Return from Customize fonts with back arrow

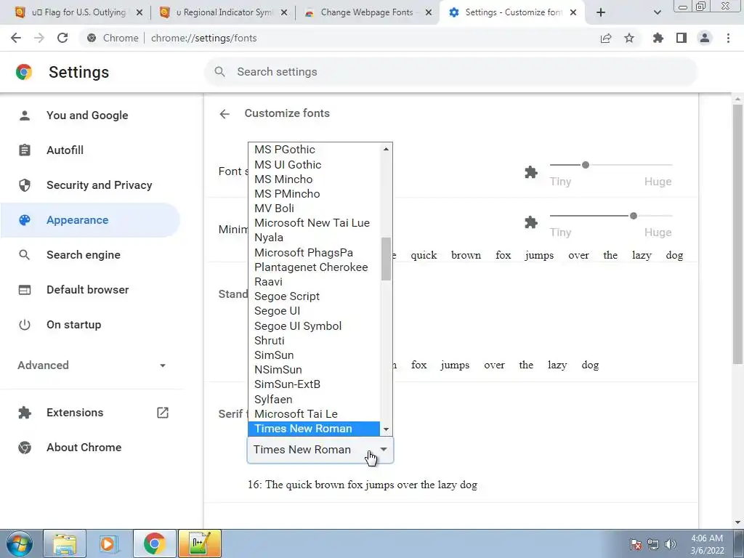(225, 113)
